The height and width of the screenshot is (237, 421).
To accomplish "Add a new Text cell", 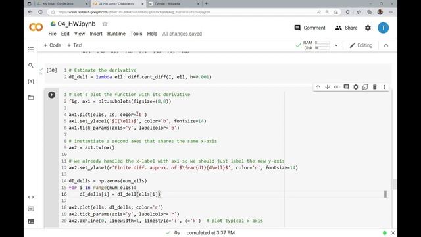I will (x=74, y=45).
